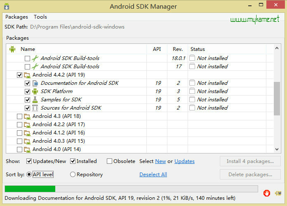
Task: Click the download progress bar
Action: (131, 189)
